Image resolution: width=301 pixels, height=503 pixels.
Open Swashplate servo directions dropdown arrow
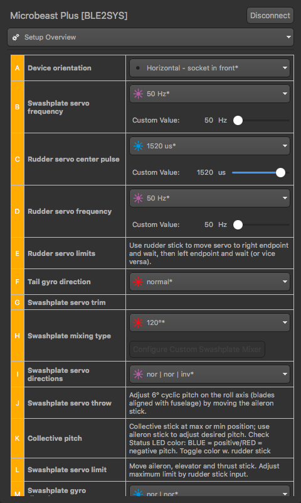285,374
